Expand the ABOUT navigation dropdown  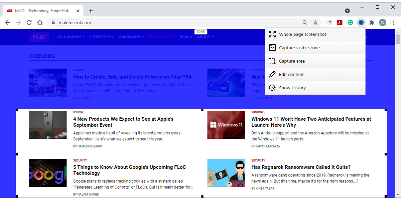click(x=205, y=37)
